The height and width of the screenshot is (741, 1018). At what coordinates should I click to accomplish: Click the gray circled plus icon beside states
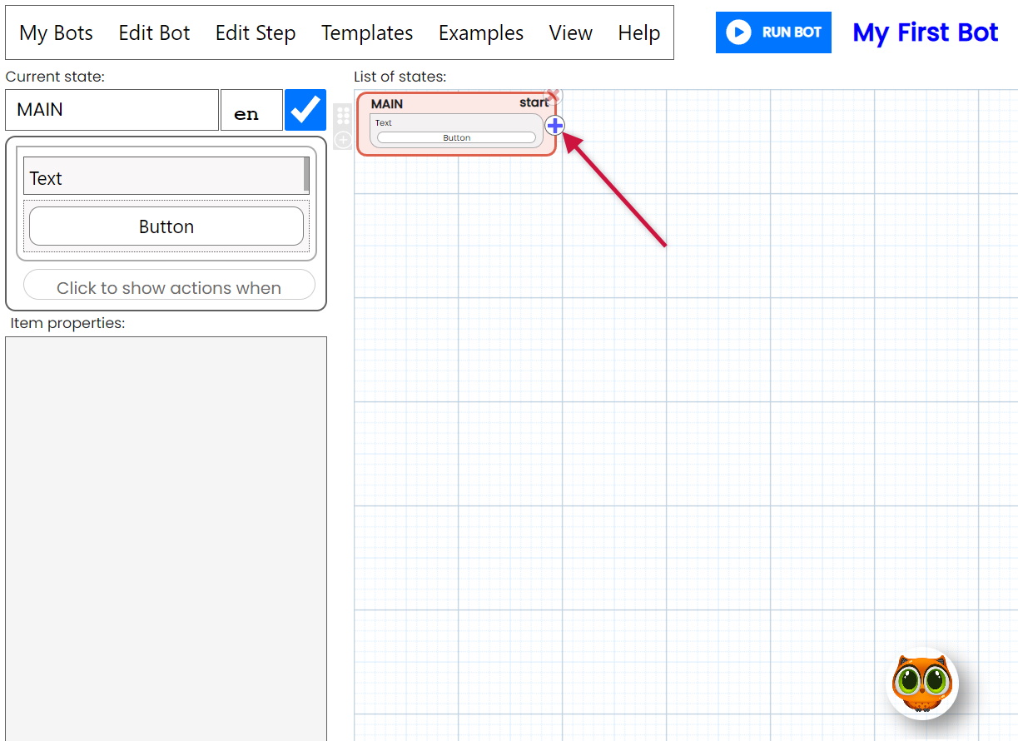[x=343, y=140]
